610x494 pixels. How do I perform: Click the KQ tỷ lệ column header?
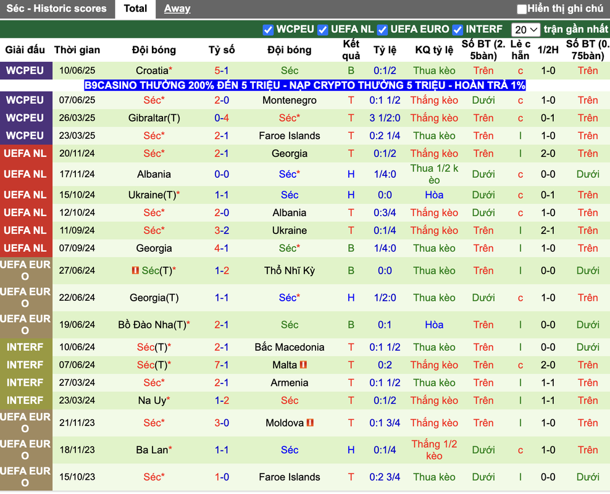[434, 50]
